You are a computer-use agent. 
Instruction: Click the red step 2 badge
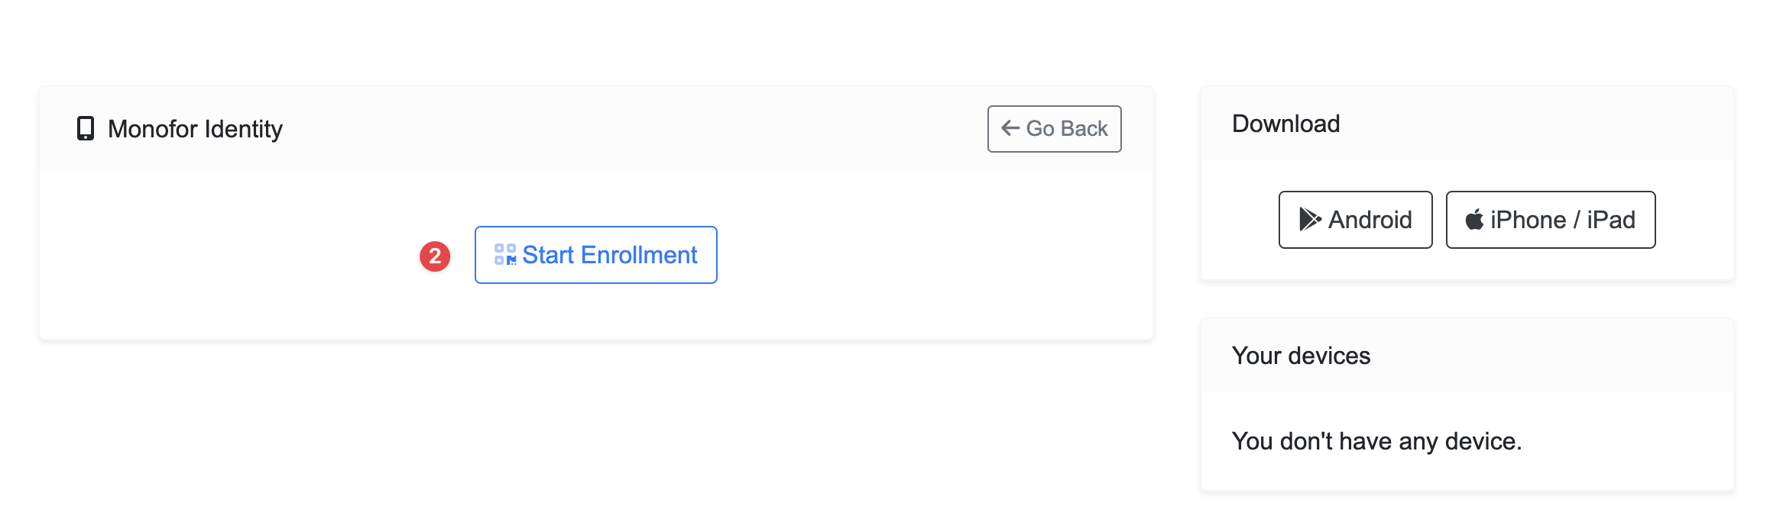(435, 256)
